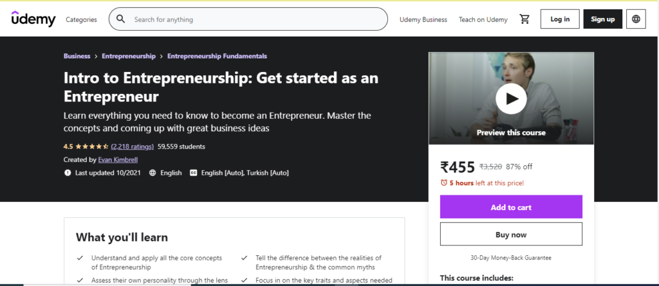Viewport: 659px width, 286px height.
Task: Open the Business breadcrumb link
Action: pyautogui.click(x=77, y=56)
